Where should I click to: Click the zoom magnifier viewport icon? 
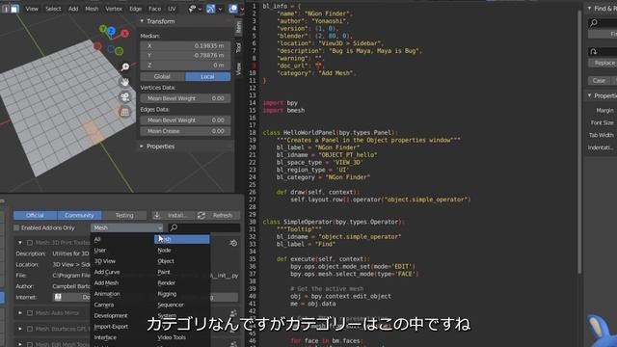pos(125,67)
